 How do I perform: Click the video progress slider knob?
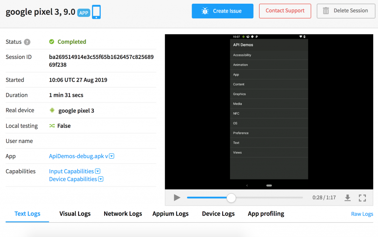(231, 198)
